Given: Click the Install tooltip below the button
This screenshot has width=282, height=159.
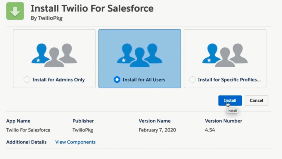Looking at the screenshot, I should pos(232,111).
